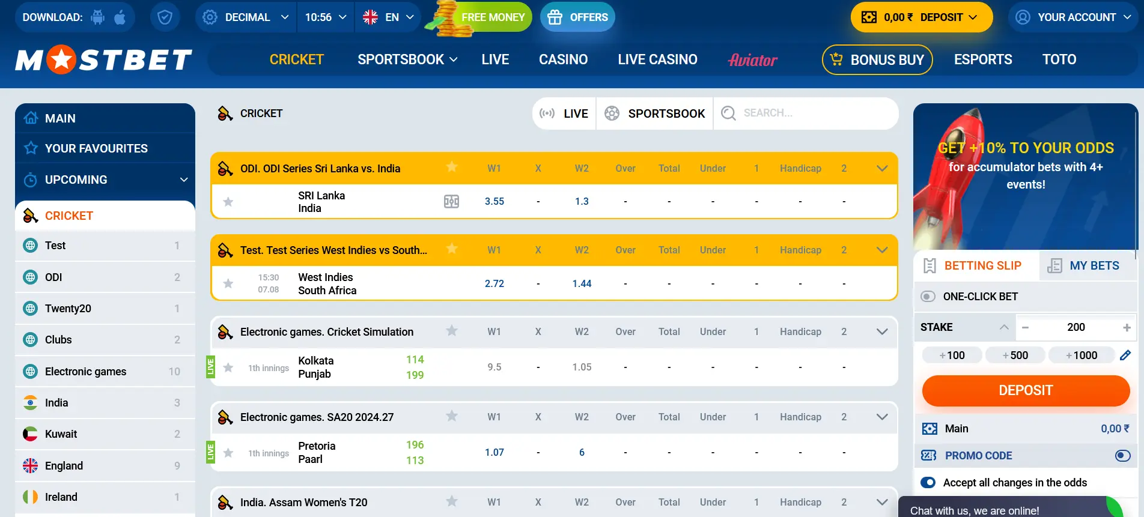Open the Deposit balance dropdown
The height and width of the screenshot is (517, 1144).
[922, 17]
